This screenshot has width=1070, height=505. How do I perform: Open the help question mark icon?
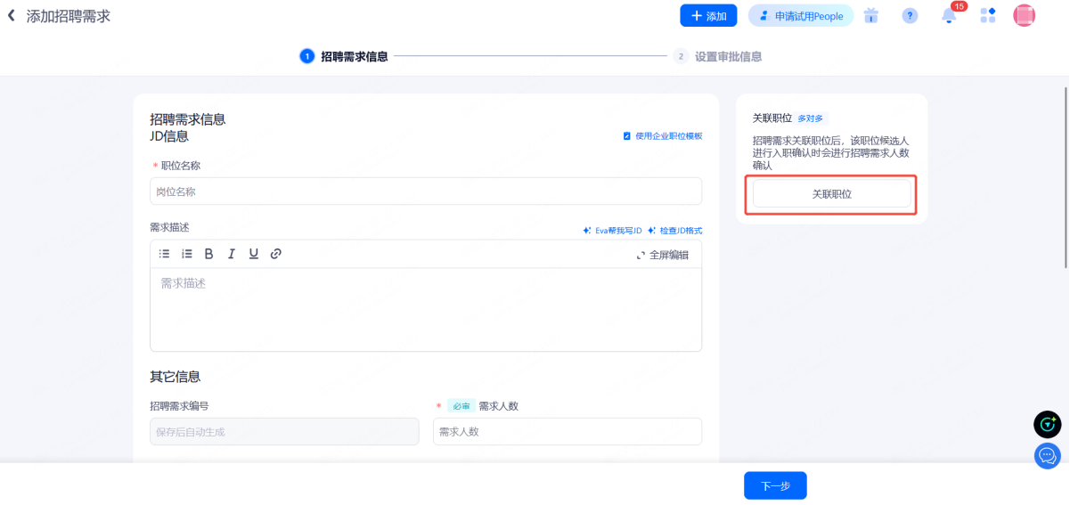tap(910, 16)
